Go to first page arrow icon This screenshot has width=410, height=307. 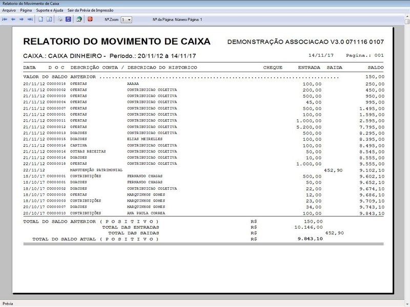tap(5, 19)
